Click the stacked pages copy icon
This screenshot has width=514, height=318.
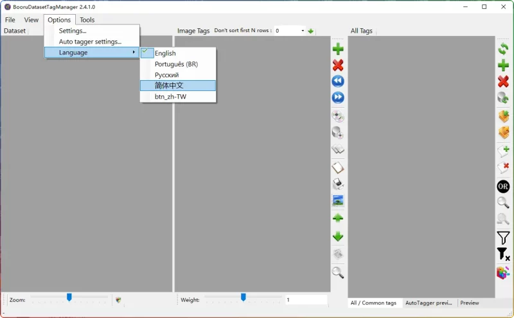[338, 149]
